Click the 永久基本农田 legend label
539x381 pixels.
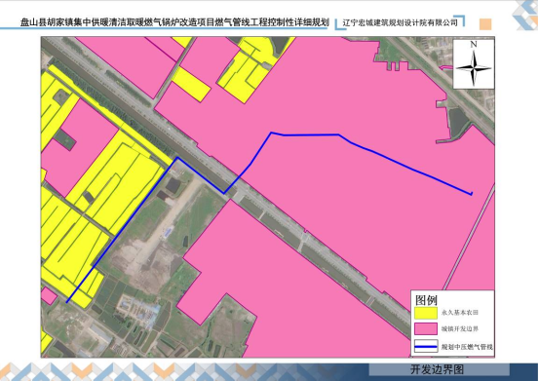[460, 313]
